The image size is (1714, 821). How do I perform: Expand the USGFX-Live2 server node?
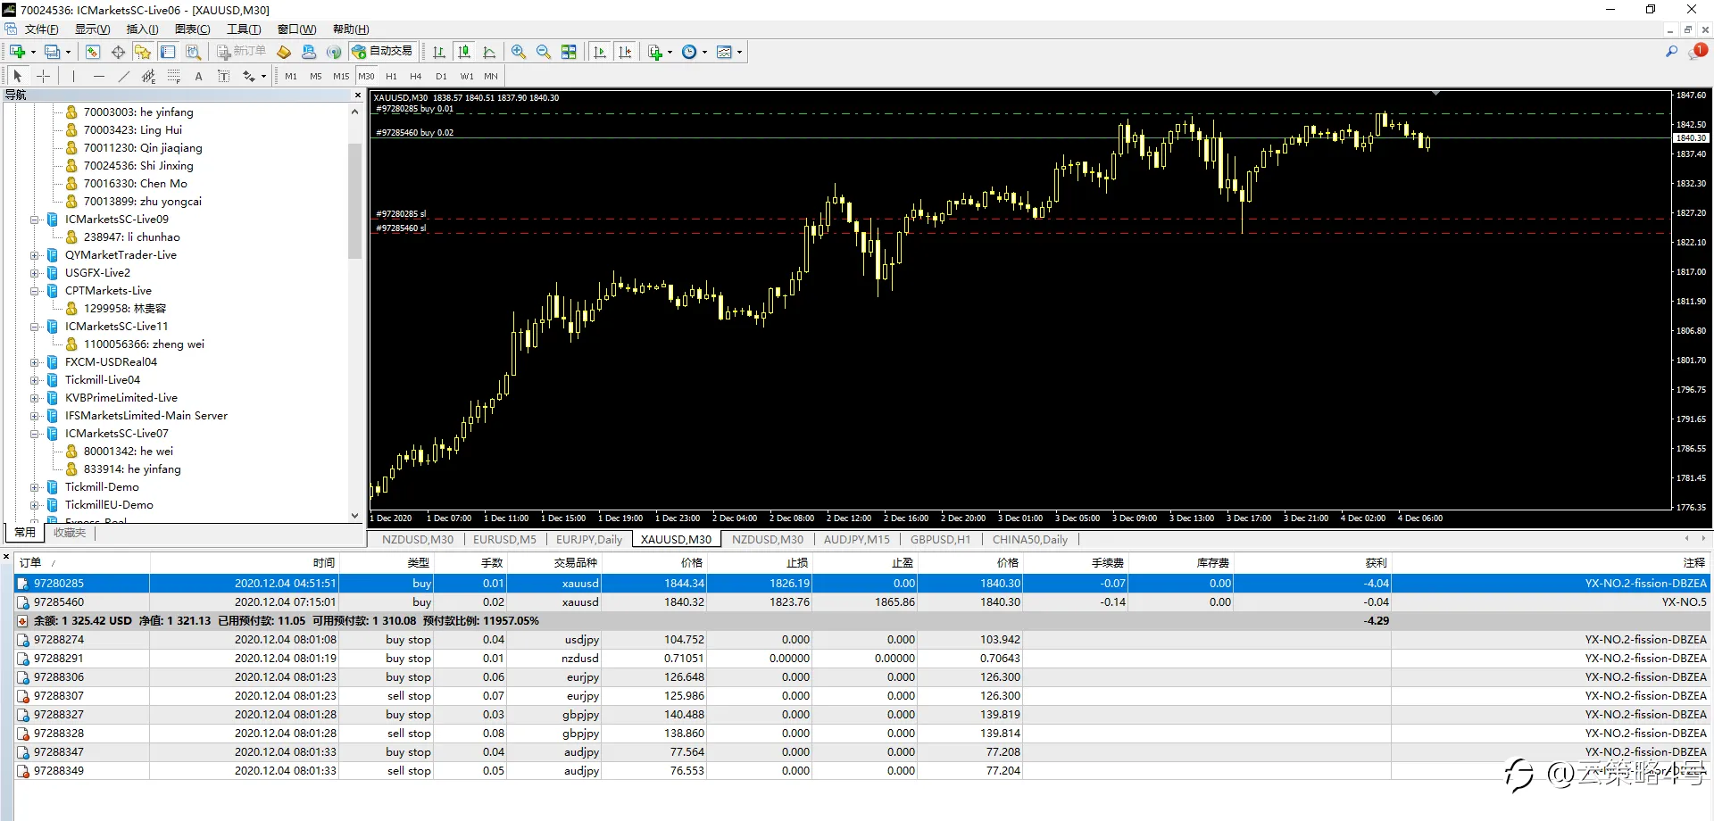[35, 273]
